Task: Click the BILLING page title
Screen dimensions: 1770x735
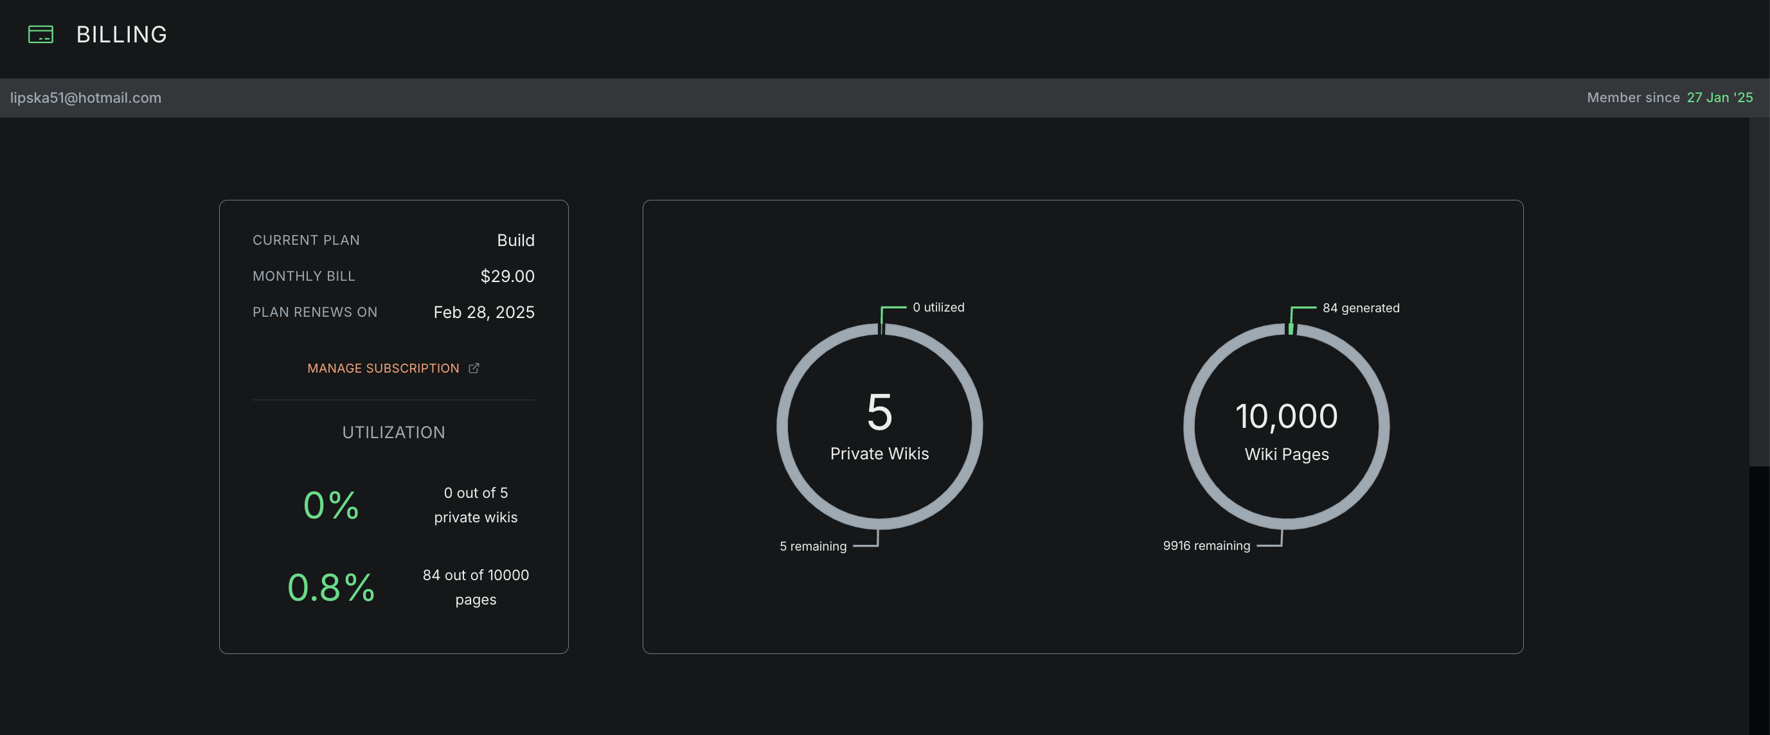Action: (x=121, y=34)
